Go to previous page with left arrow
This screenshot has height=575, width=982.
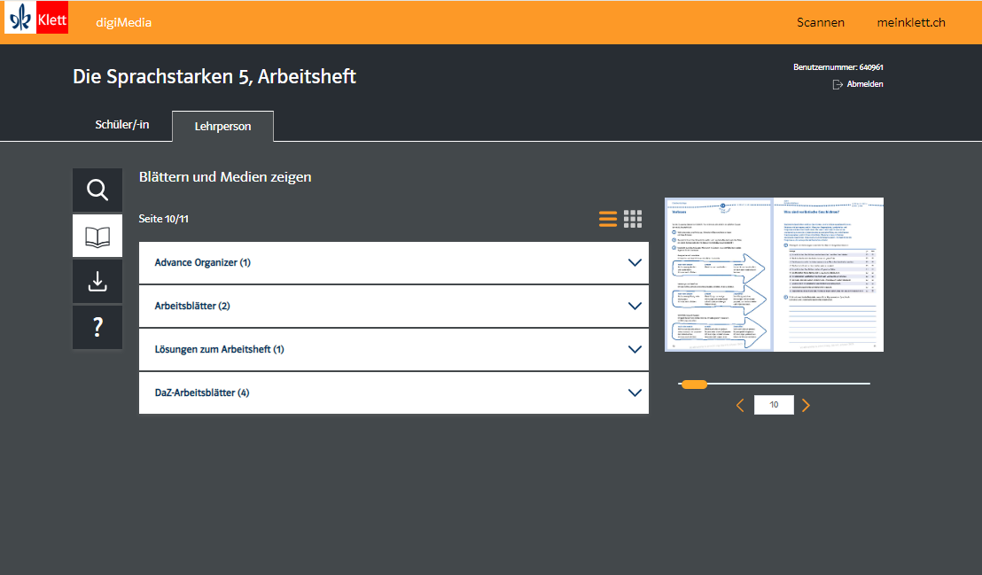tap(740, 406)
